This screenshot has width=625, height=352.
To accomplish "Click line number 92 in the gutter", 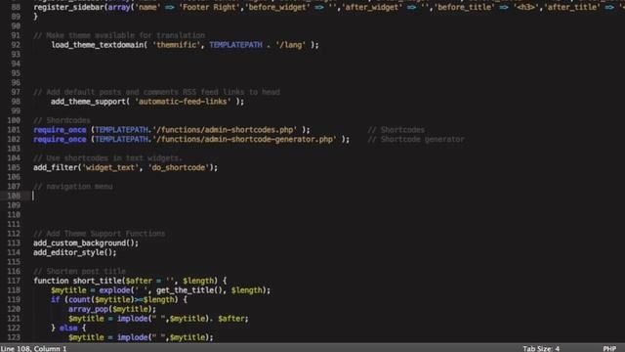I will pyautogui.click(x=16, y=45).
